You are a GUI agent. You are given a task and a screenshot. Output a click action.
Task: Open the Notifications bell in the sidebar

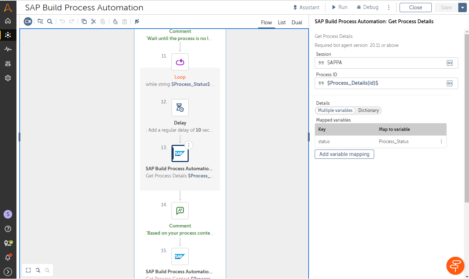(8, 257)
